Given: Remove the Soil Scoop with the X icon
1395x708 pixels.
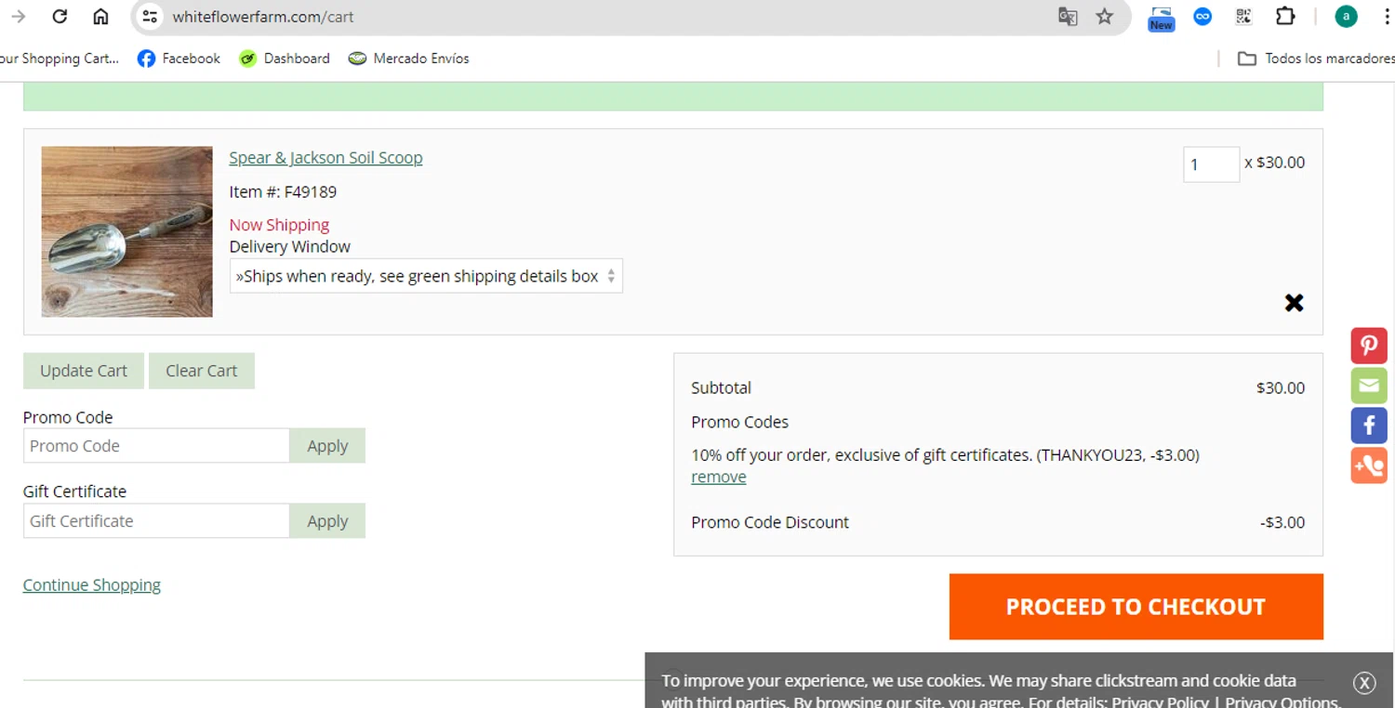Looking at the screenshot, I should coord(1294,303).
